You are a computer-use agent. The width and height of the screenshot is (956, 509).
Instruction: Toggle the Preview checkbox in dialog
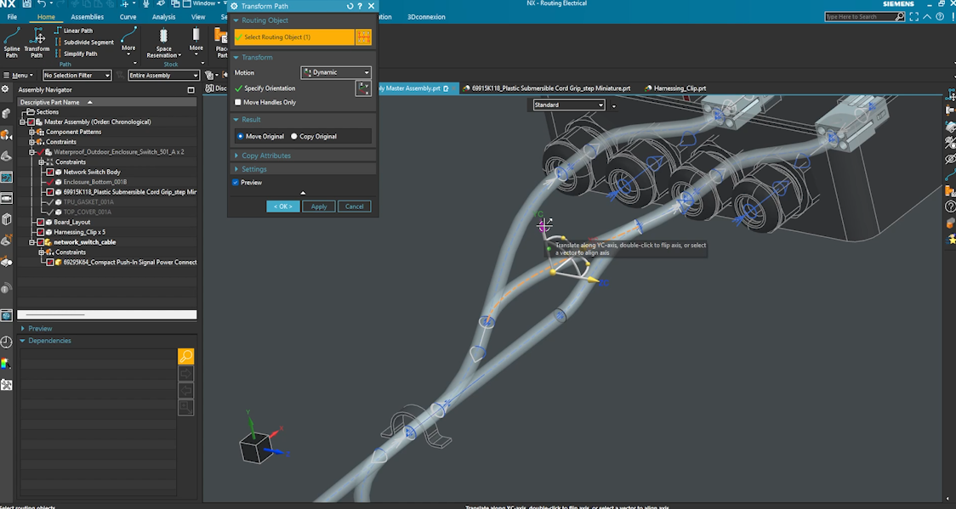coord(236,183)
